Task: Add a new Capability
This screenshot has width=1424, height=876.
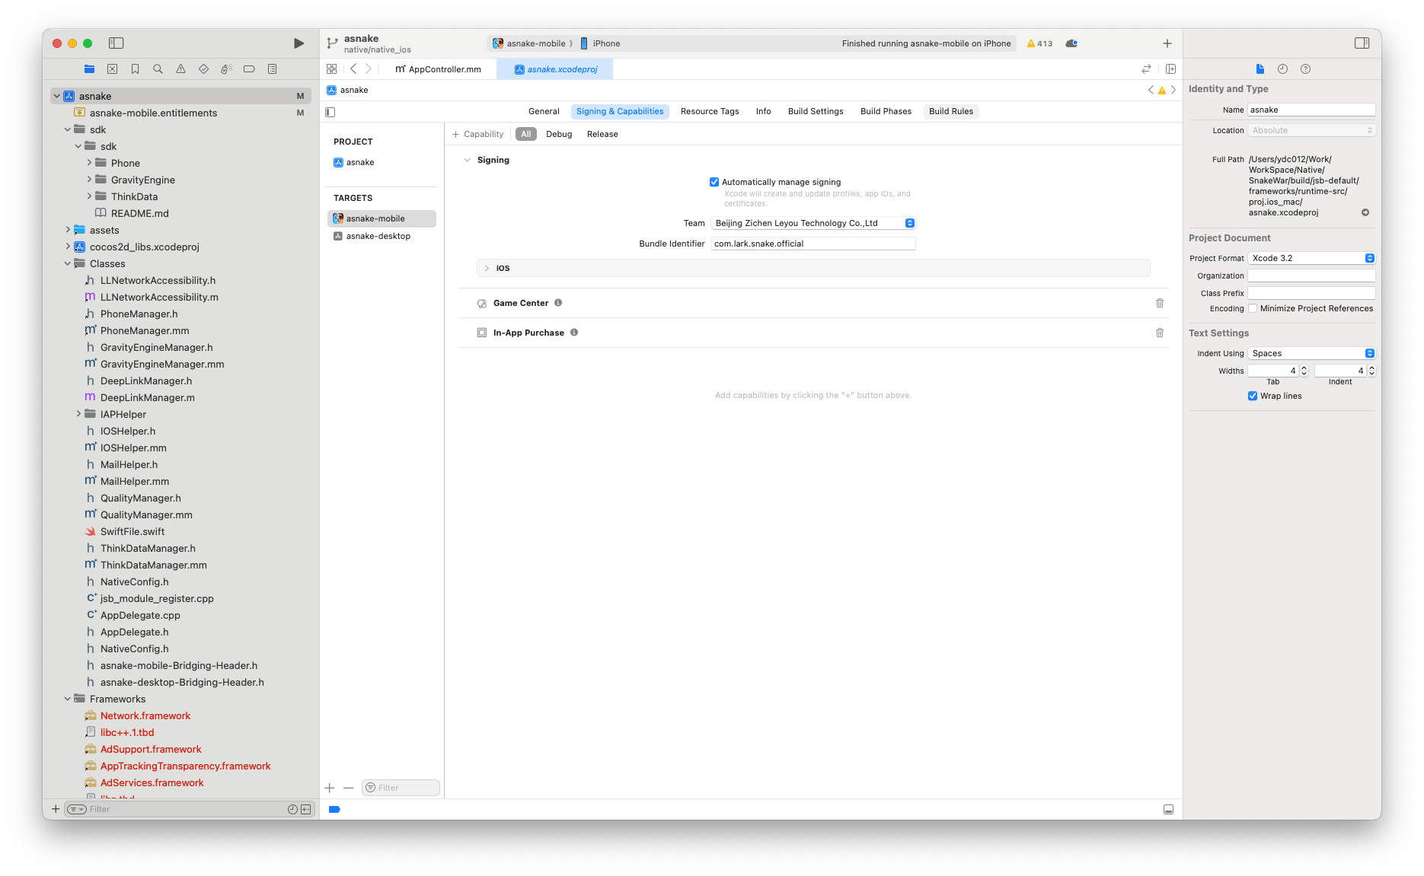Action: coord(477,134)
